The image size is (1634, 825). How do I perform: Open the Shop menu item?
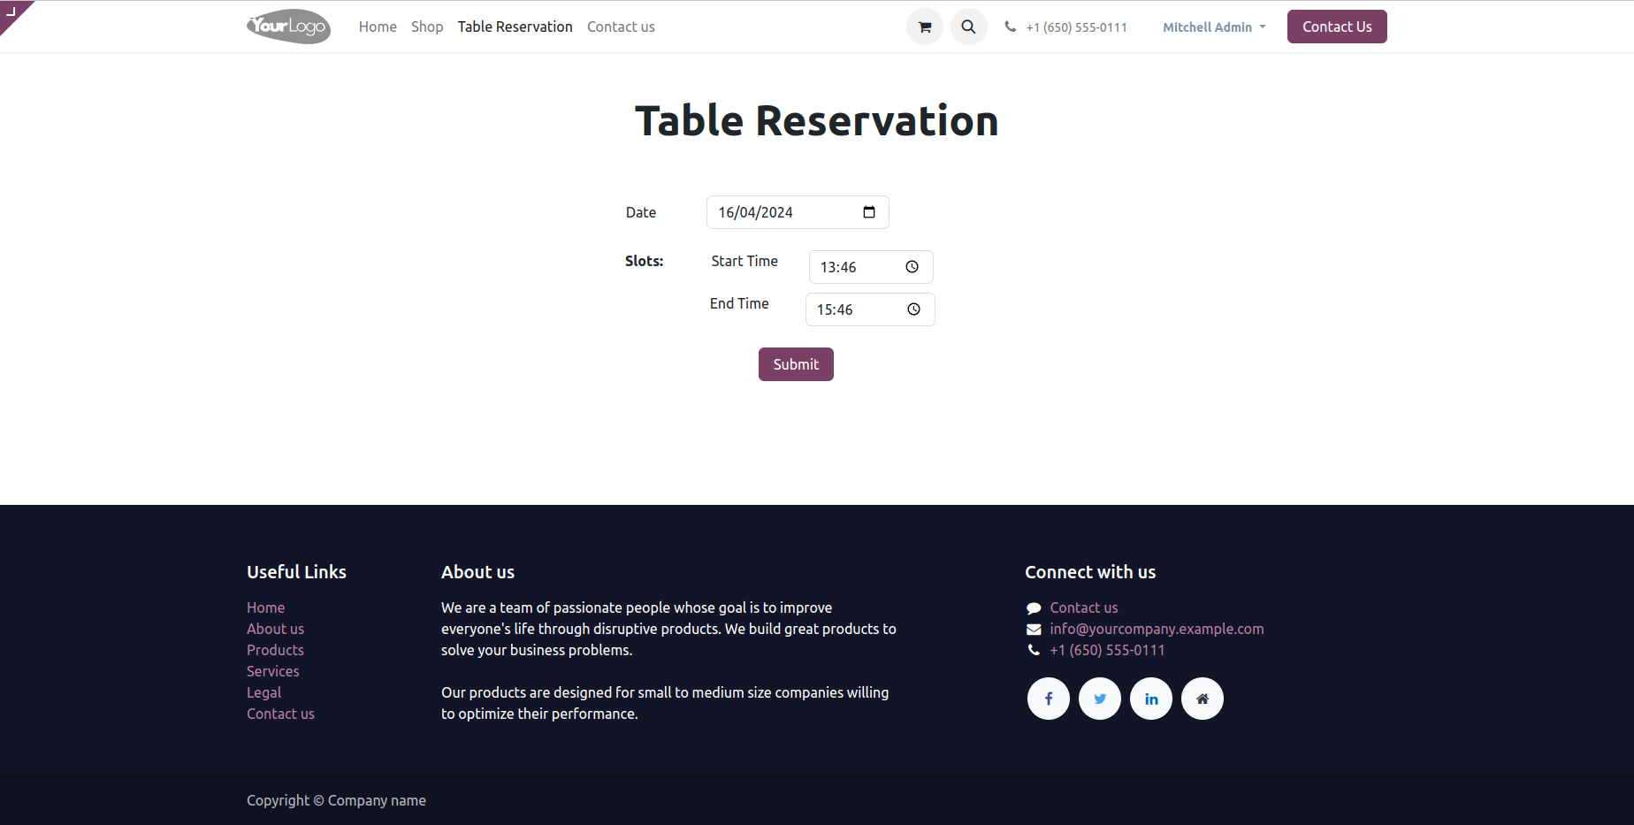click(x=427, y=27)
